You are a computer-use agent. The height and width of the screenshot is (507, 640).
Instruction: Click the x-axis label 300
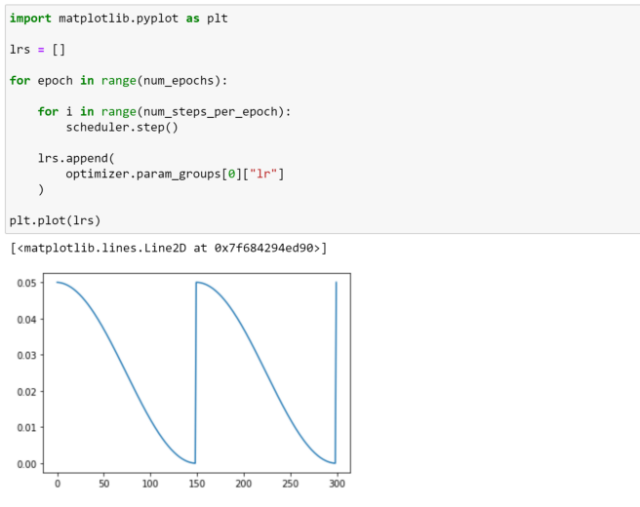pos(338,484)
